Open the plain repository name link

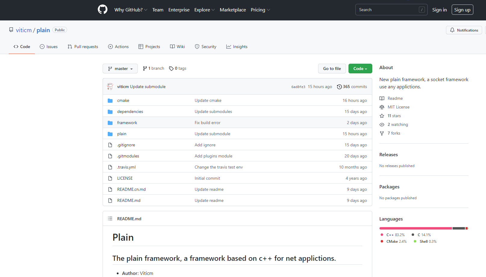pyautogui.click(x=43, y=30)
